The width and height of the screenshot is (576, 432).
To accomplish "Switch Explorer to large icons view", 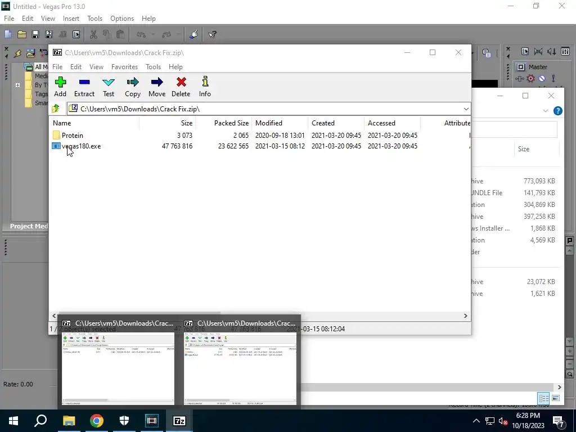I will (x=555, y=398).
